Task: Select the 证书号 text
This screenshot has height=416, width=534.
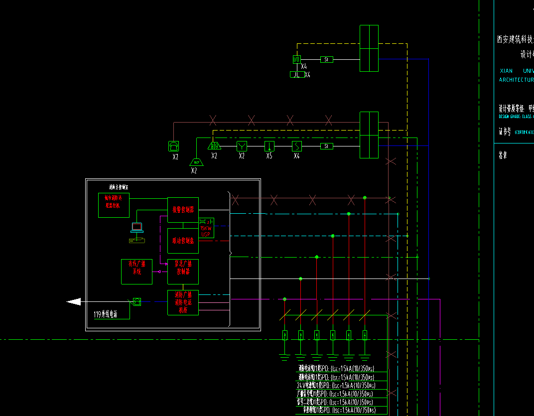Action: [x=505, y=132]
